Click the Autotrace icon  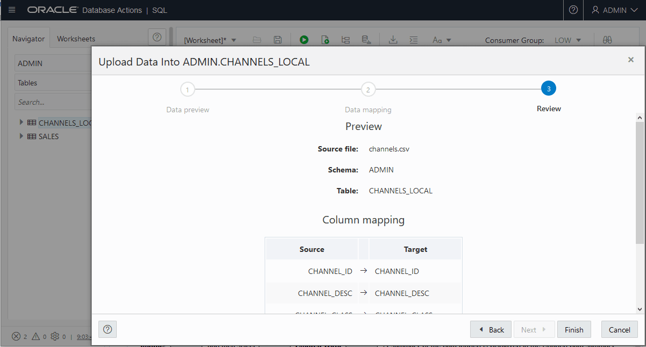click(x=366, y=39)
